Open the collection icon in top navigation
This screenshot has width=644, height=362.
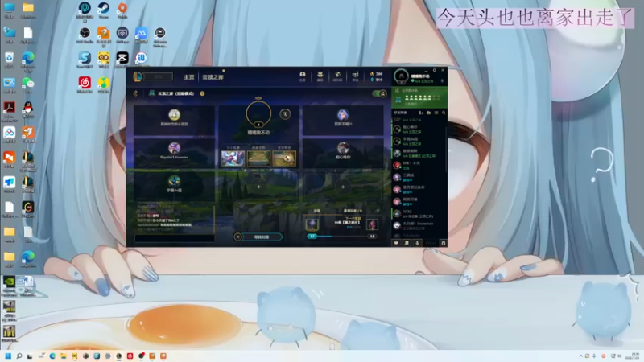point(320,76)
